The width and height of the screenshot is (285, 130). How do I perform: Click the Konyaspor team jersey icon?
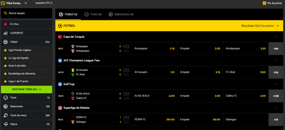(x=73, y=46)
